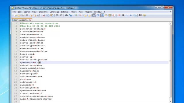Open Find with the binoculars icon
The height and width of the screenshot is (103, 184).
click(x=66, y=15)
